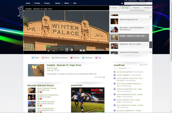Open the Travel genre link
The width and height of the screenshot is (172, 113).
click(55, 68)
